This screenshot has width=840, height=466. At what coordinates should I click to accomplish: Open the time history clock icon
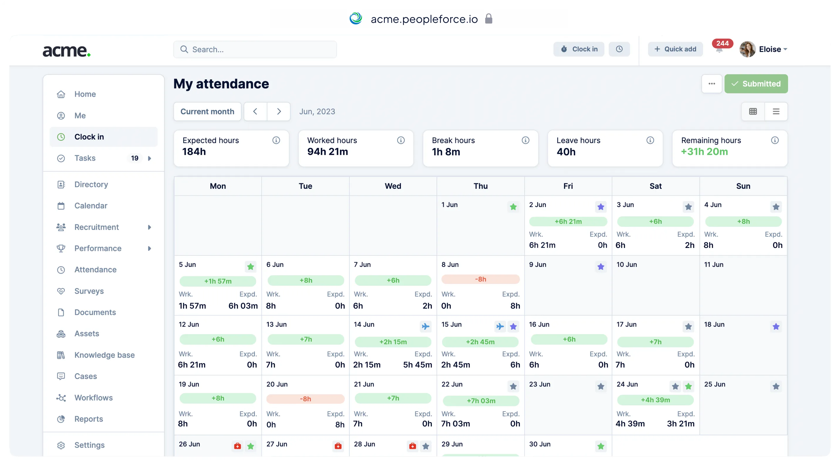(619, 49)
